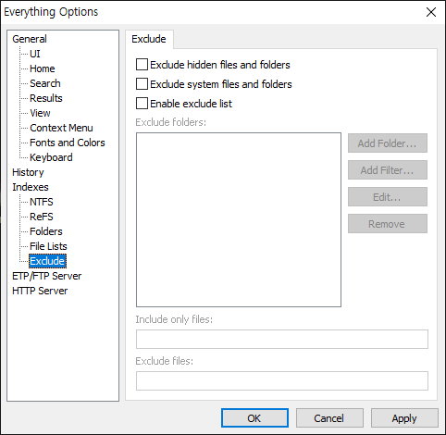Open the Context Menu options page
Image resolution: width=446 pixels, height=435 pixels.
coord(61,128)
